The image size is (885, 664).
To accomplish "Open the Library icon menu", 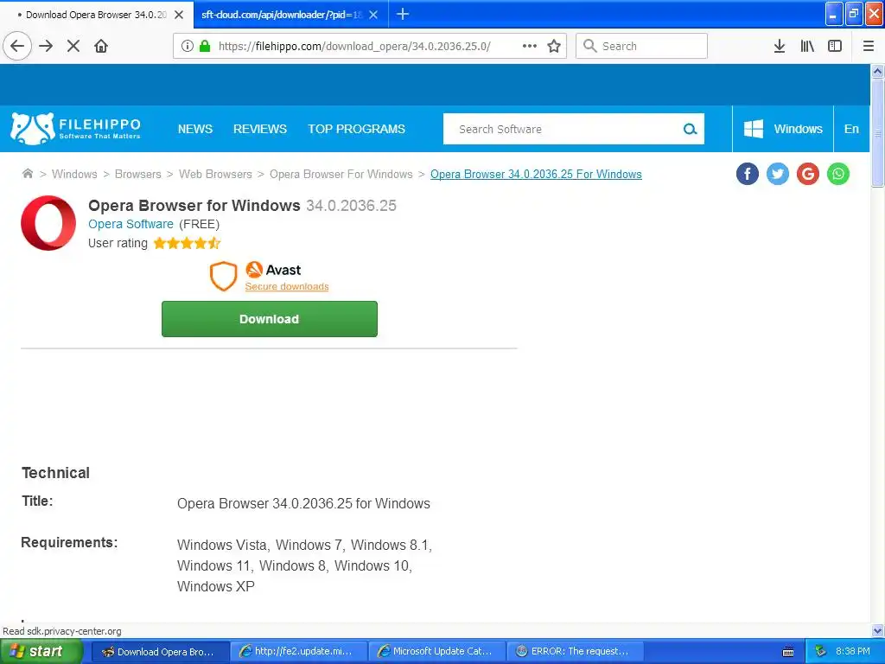I will tap(807, 46).
